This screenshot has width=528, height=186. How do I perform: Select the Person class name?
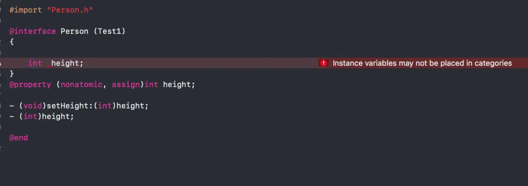pos(75,31)
